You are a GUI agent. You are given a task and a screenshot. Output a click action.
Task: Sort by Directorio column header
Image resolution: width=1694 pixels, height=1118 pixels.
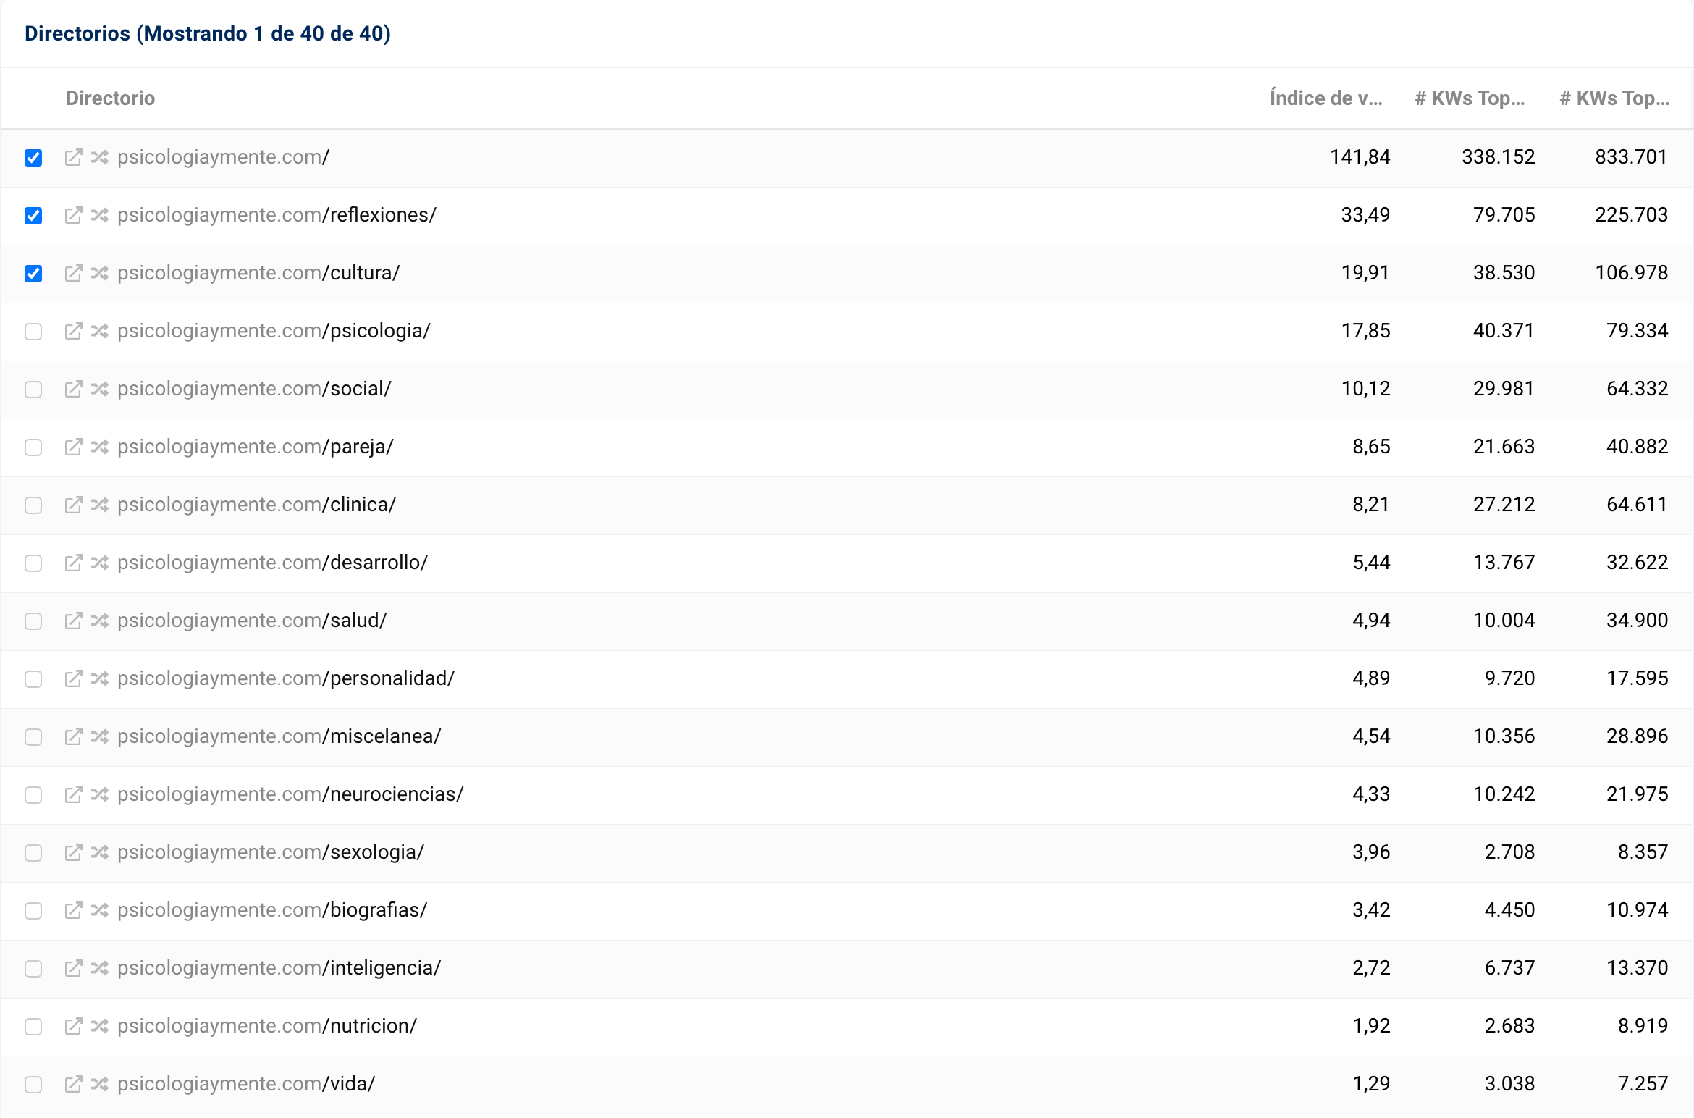(x=110, y=98)
